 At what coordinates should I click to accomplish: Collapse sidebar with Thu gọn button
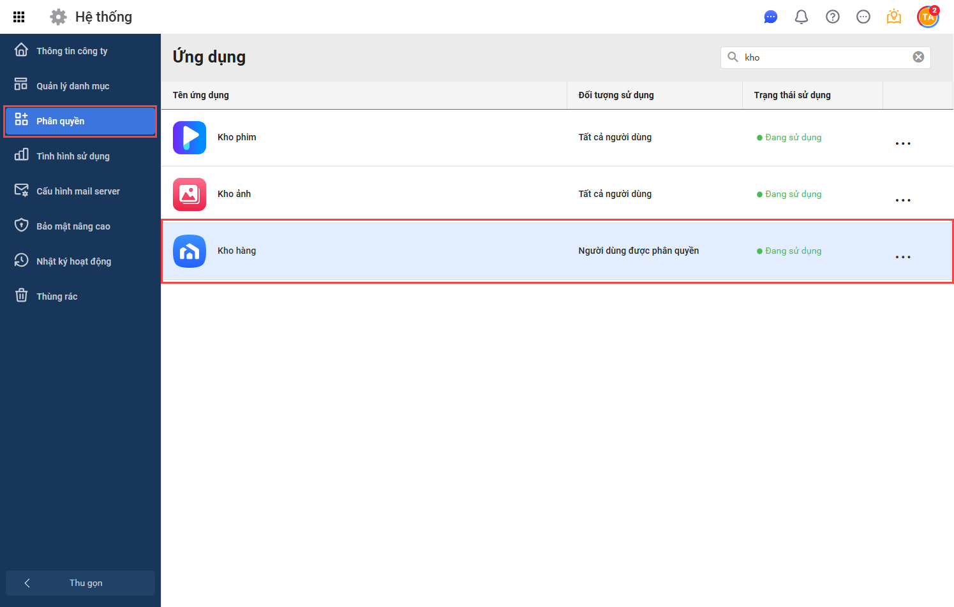pos(80,583)
